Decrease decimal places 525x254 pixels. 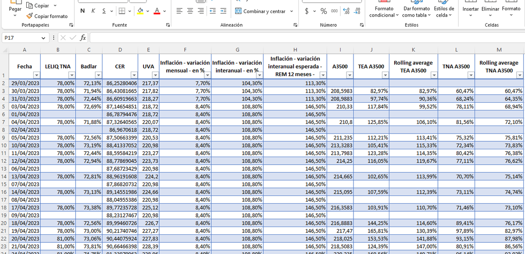coord(357,11)
